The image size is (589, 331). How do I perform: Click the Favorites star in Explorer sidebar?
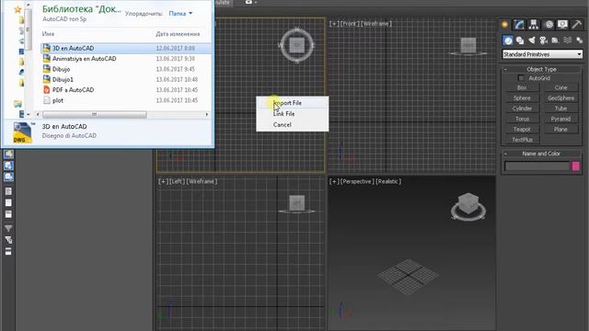17,9
